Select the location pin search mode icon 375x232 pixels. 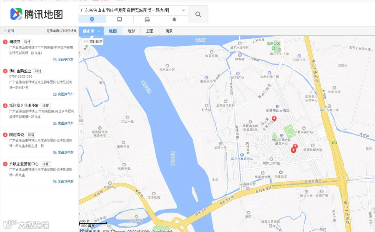(92, 19)
